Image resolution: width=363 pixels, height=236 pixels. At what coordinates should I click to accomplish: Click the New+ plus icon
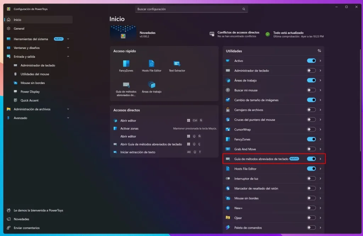coord(228,208)
